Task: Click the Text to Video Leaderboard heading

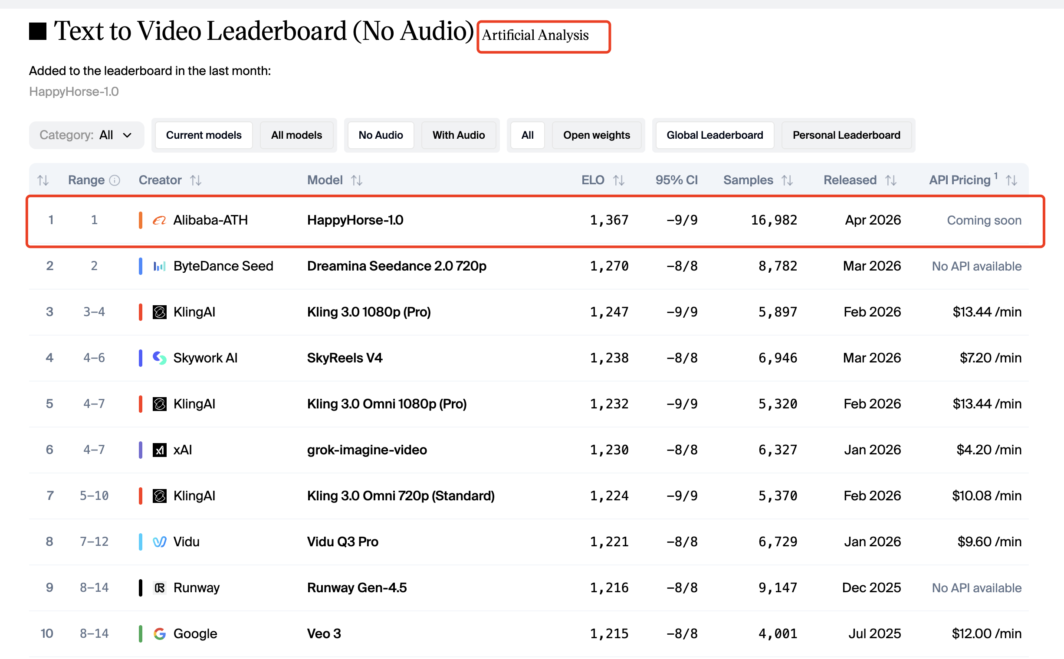Action: pyautogui.click(x=263, y=31)
